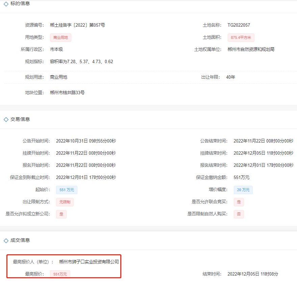
Task: Click the land name TG2022057
Action: (x=239, y=25)
